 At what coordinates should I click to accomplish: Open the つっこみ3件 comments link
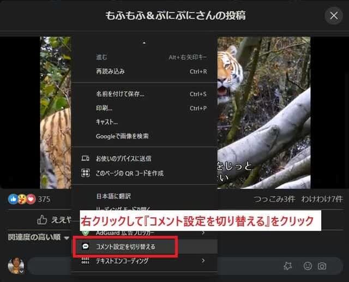pyautogui.click(x=272, y=199)
